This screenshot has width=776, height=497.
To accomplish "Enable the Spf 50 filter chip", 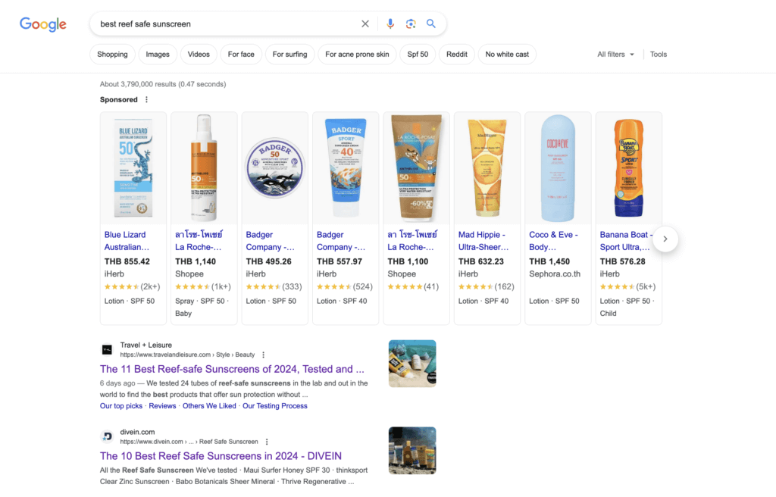I will [x=418, y=54].
